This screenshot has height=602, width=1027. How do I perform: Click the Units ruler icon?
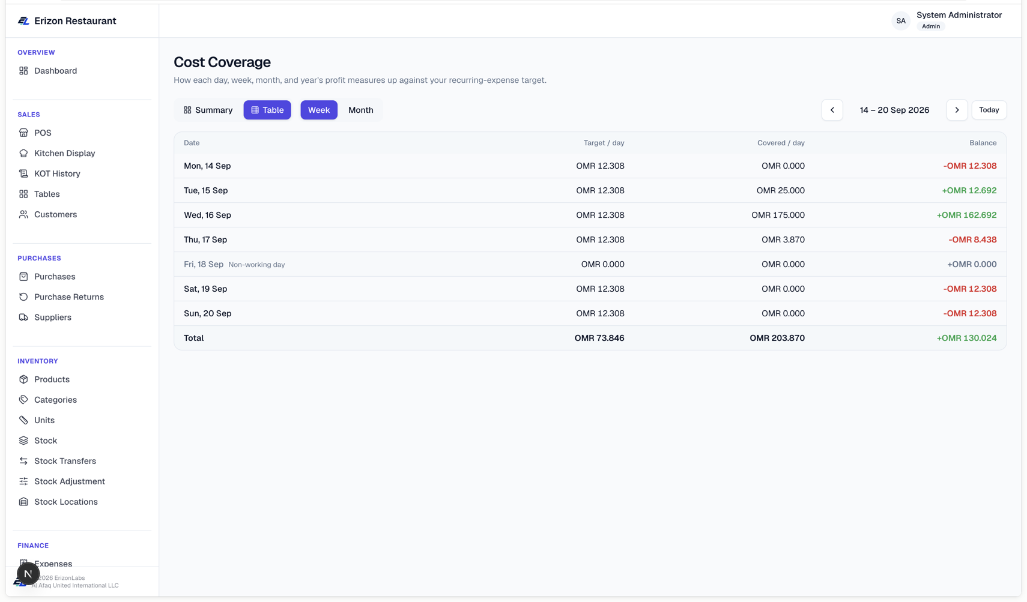23,420
